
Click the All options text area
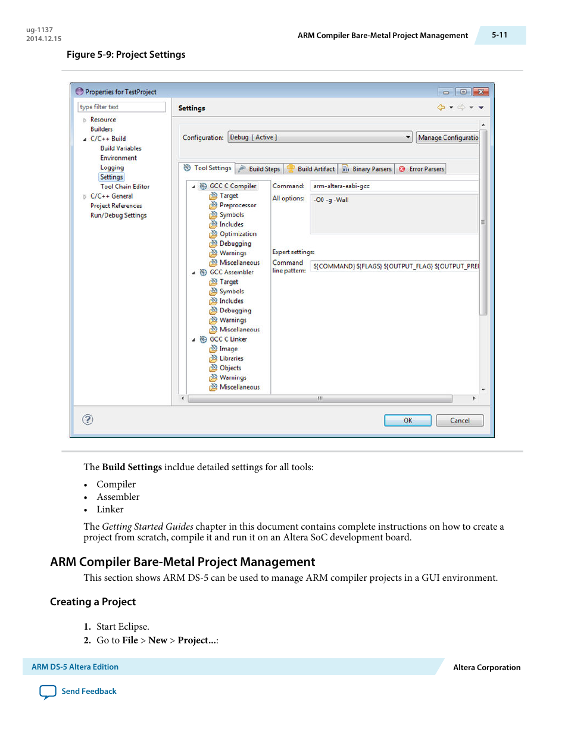click(x=394, y=214)
